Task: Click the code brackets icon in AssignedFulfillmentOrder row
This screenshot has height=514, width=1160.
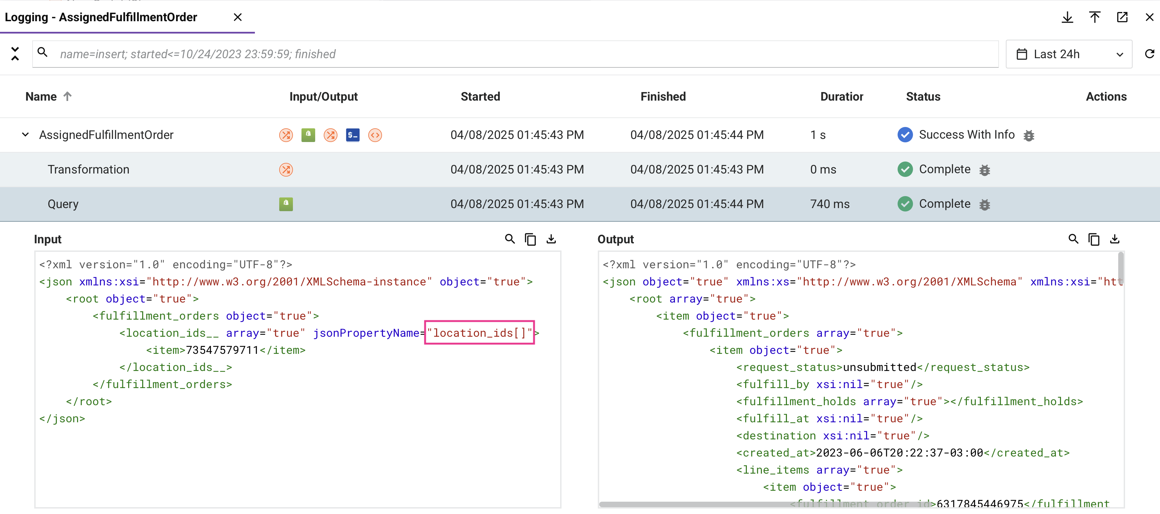Action: point(375,135)
